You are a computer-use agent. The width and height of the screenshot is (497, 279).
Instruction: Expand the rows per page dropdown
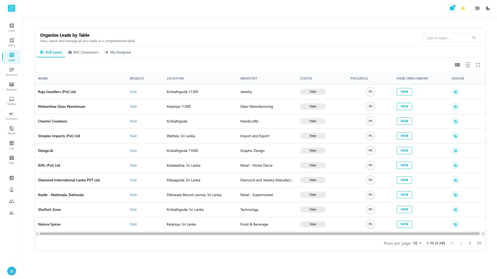pos(417,243)
